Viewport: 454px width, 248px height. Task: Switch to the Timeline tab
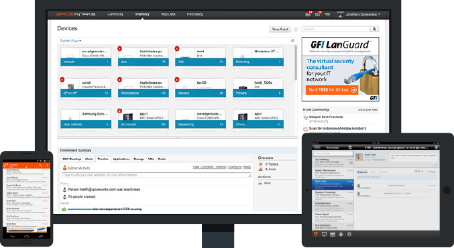coord(103,159)
